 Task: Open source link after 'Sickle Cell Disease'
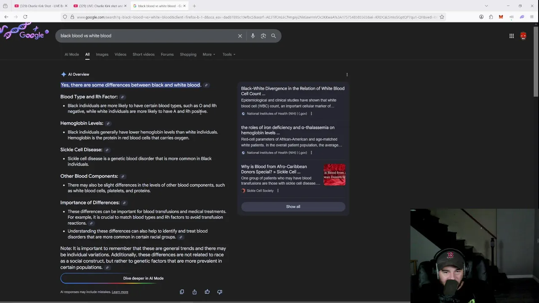pyautogui.click(x=107, y=150)
